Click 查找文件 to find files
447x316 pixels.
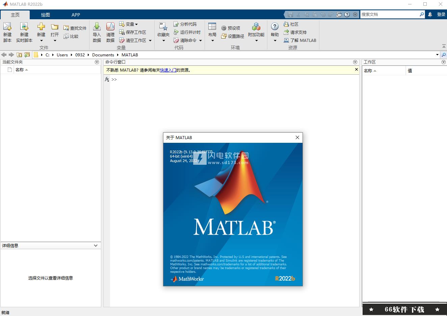pos(75,28)
